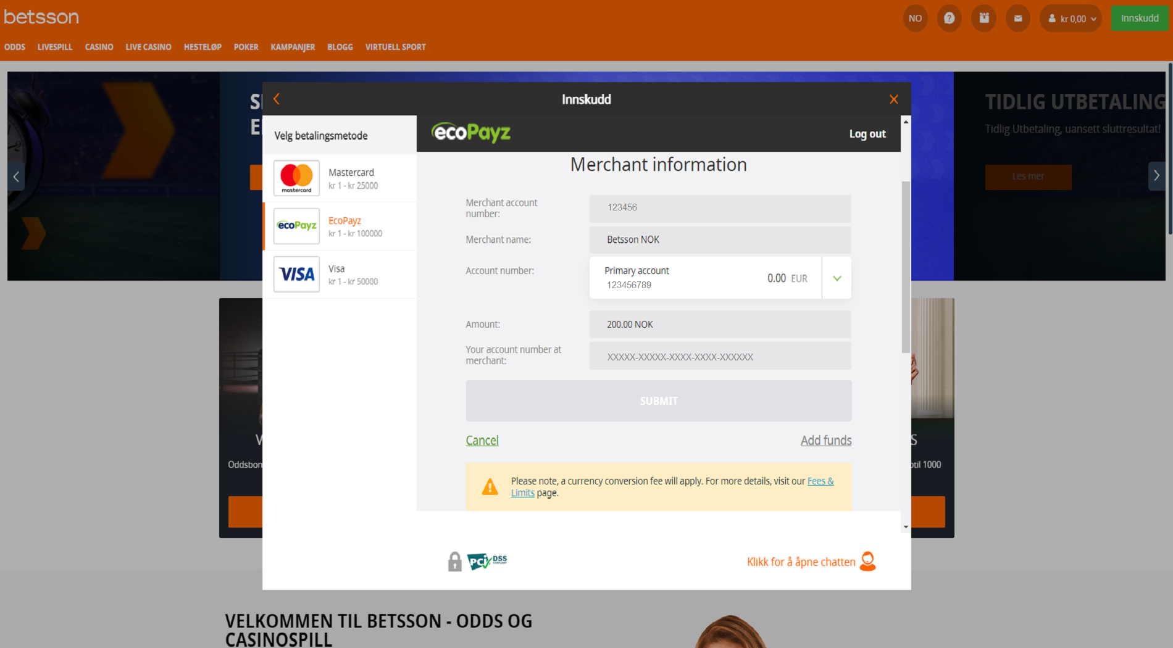Open the Fees & Limits link

tap(820, 481)
